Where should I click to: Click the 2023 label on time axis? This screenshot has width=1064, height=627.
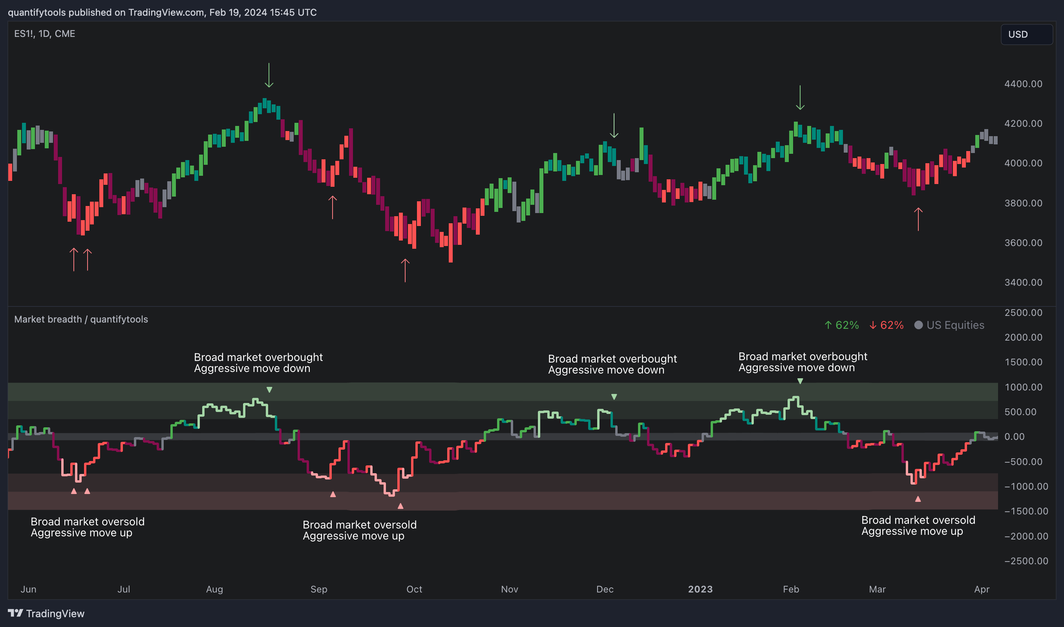coord(700,589)
